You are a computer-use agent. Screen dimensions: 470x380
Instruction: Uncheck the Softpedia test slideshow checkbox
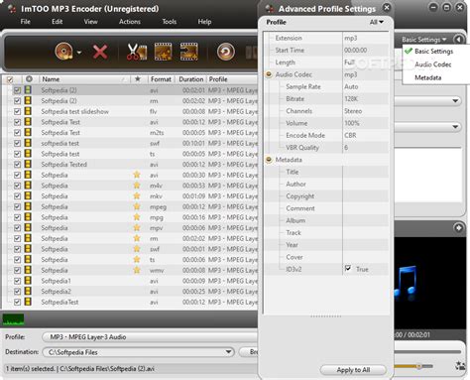[17, 111]
